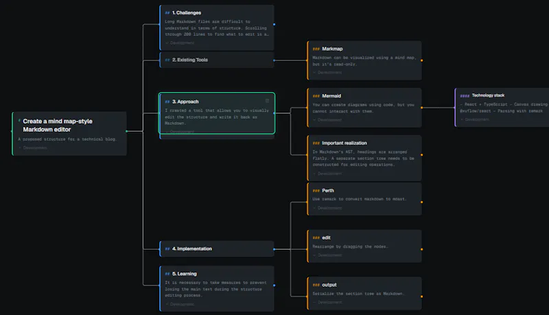Image resolution: width=549 pixels, height=315 pixels.
Task: Select the 'Markmap' node title
Action: click(x=332, y=49)
